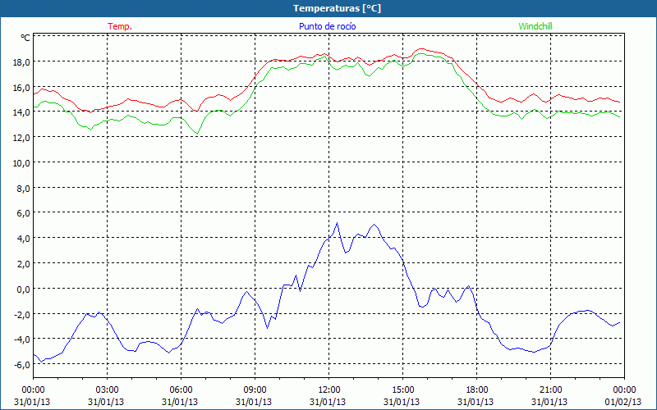657x410 pixels.
Task: Click the 0,0 y-axis value
Action: [23, 289]
